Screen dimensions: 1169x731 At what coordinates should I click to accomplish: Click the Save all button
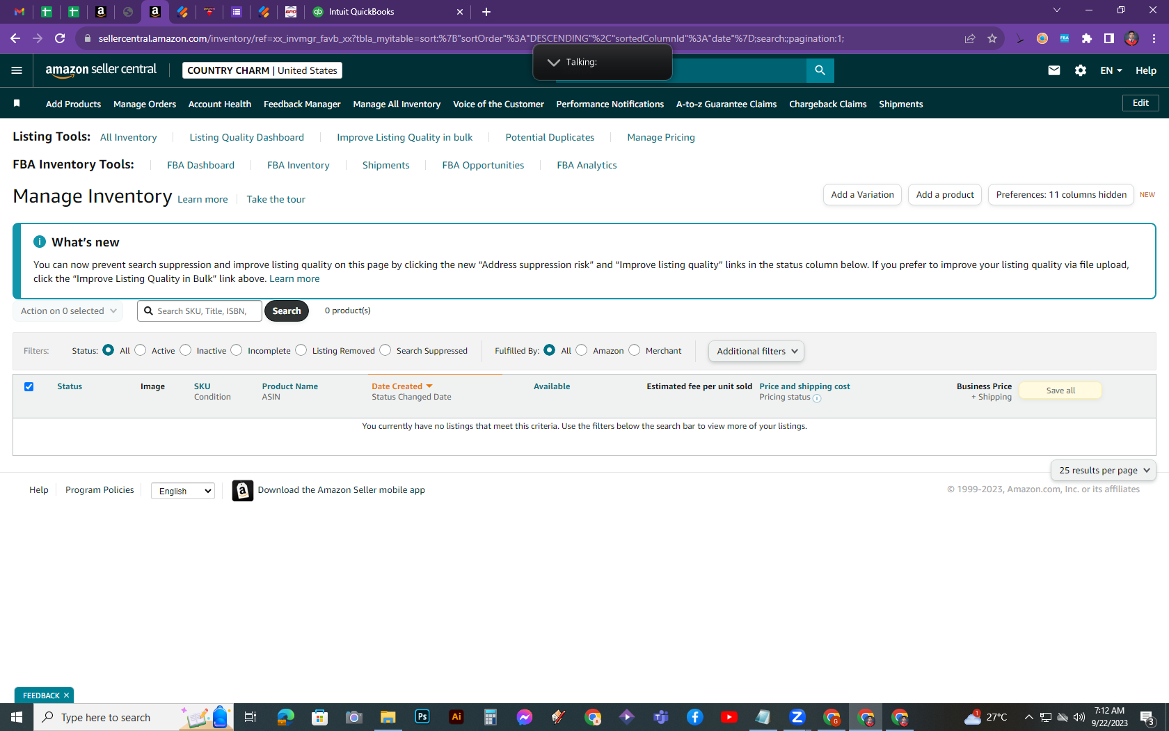1060,391
